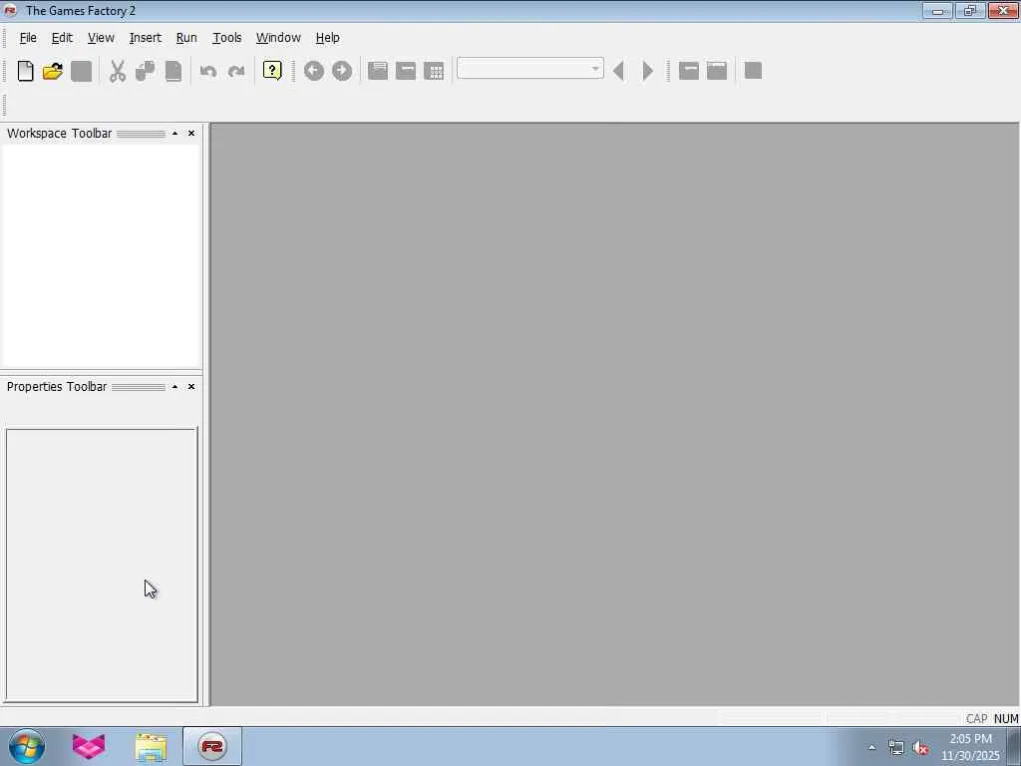The height and width of the screenshot is (766, 1021).
Task: Click the Stop square toolbar icon
Action: click(754, 71)
